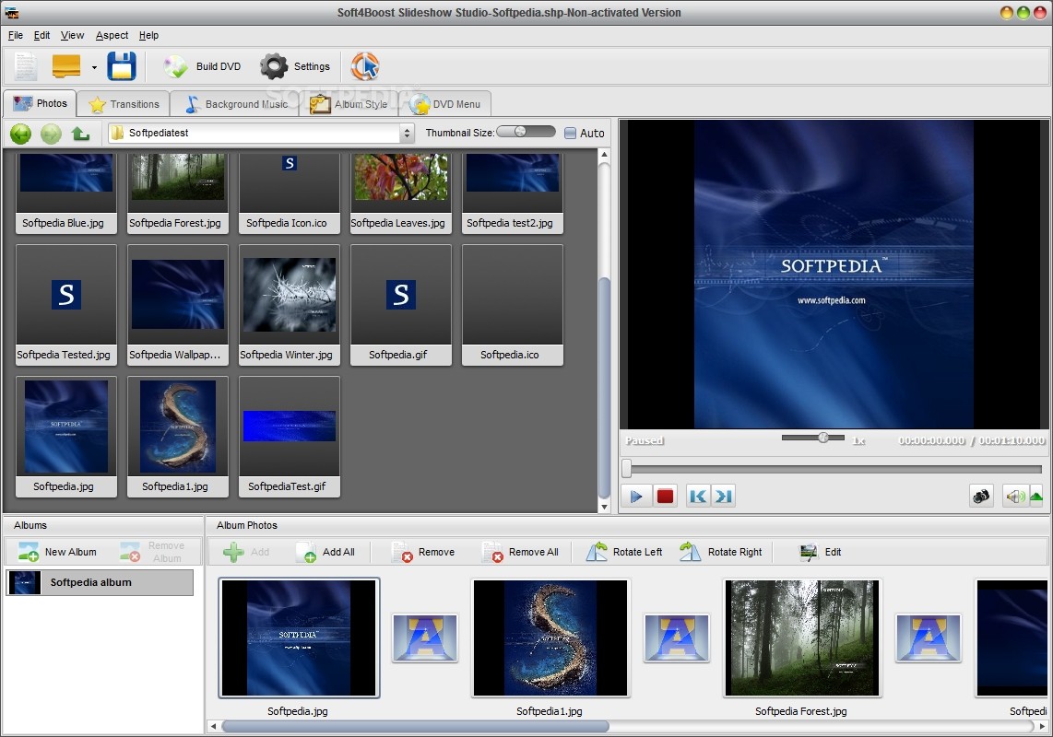This screenshot has width=1053, height=737.
Task: Click transition icon after Softpedia1.jpg slide
Action: coord(676,638)
